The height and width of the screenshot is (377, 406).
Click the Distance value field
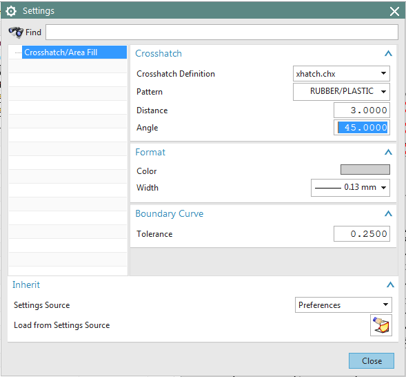pos(362,110)
